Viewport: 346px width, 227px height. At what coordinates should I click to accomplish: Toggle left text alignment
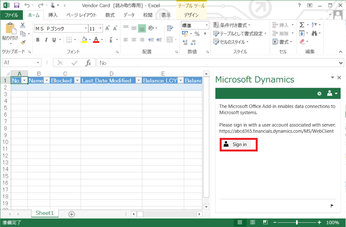pos(126,40)
